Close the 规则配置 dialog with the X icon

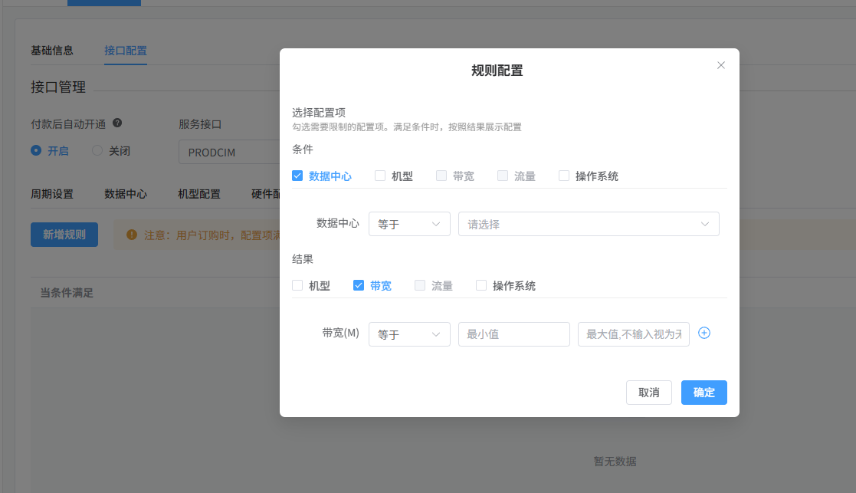(x=720, y=65)
